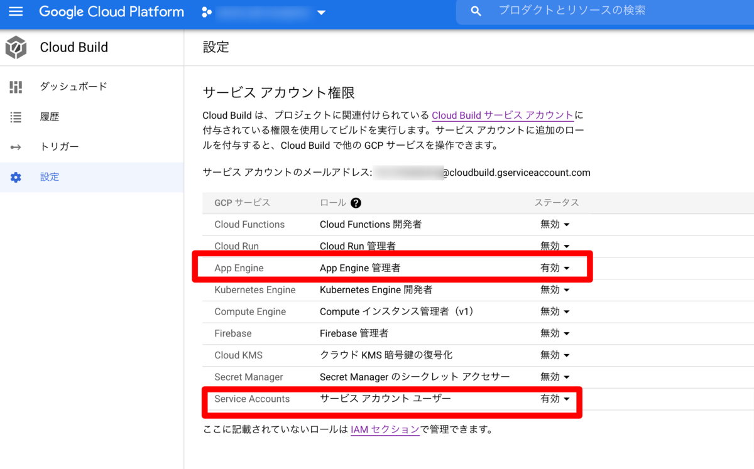Click the ダッシュボード dashboard icon
754x469 pixels.
pos(16,87)
